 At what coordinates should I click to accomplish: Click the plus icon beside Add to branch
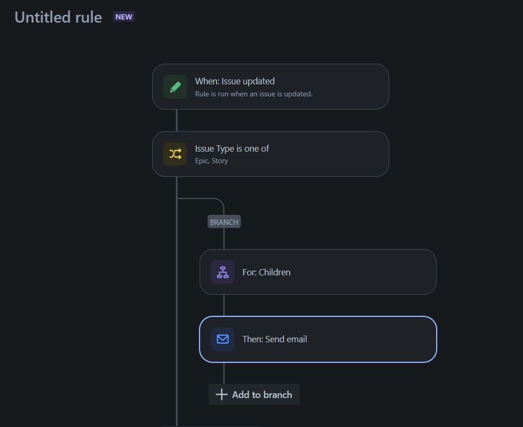coord(222,395)
